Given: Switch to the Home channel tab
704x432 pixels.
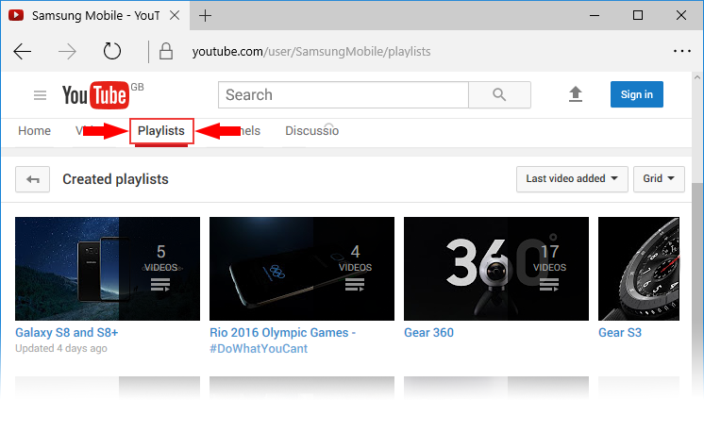Looking at the screenshot, I should click(34, 130).
